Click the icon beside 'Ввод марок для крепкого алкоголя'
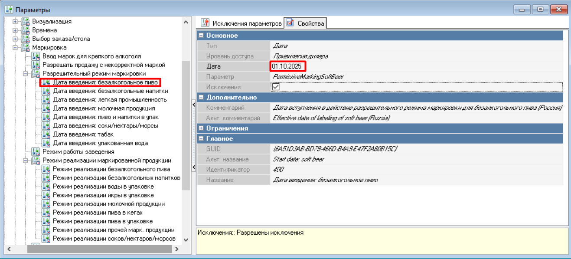The height and width of the screenshot is (259, 571). tap(36, 56)
